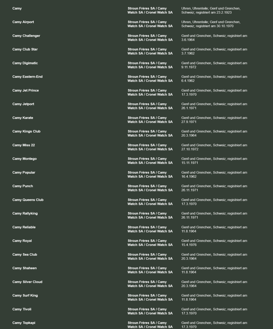Screen dimensions: 273x329
Task: Click the Camy Airport brand name
Action: tap(23, 22)
